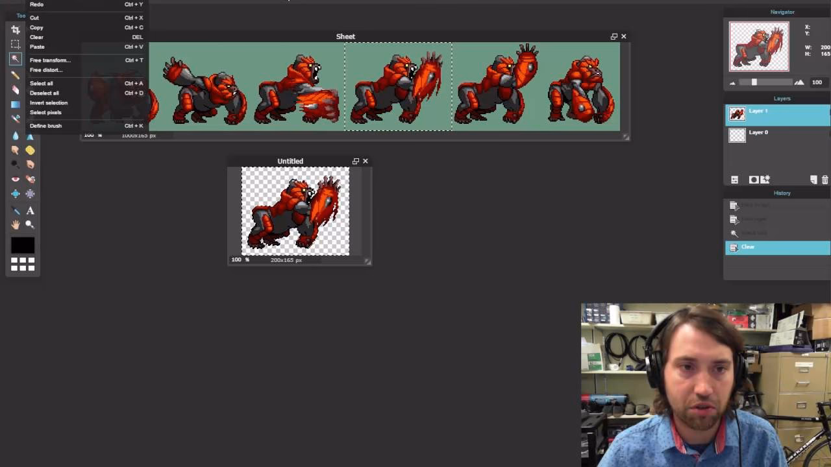This screenshot has height=467, width=831.
Task: Select the Clear state in History
Action: tap(777, 247)
